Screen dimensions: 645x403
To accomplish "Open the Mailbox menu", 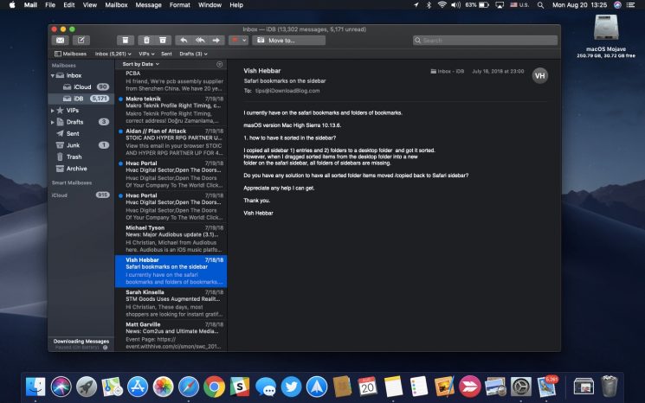I will point(116,5).
